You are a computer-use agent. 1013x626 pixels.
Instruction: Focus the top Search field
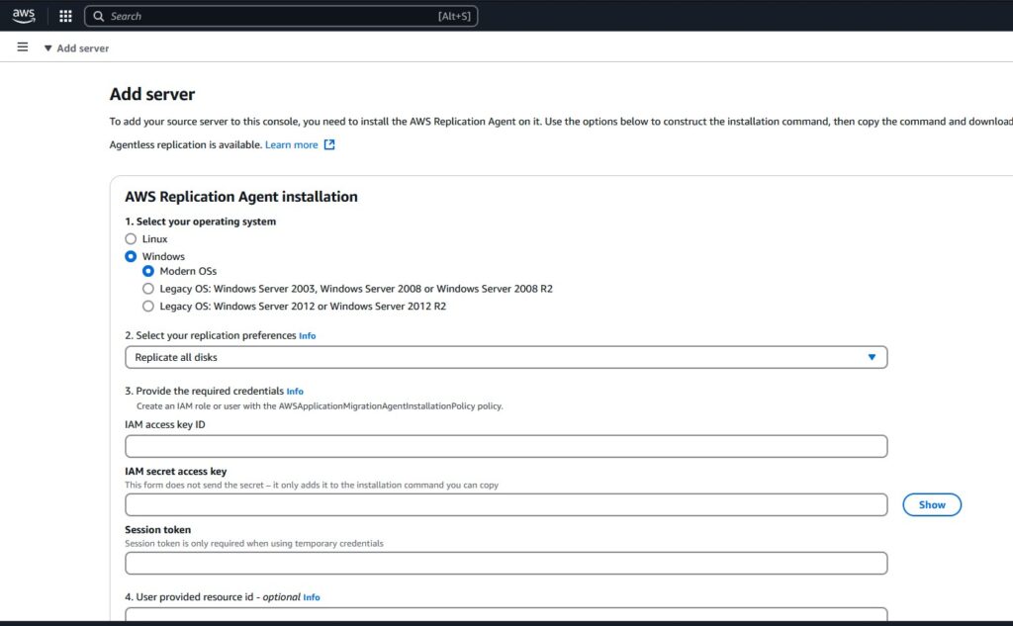click(281, 16)
